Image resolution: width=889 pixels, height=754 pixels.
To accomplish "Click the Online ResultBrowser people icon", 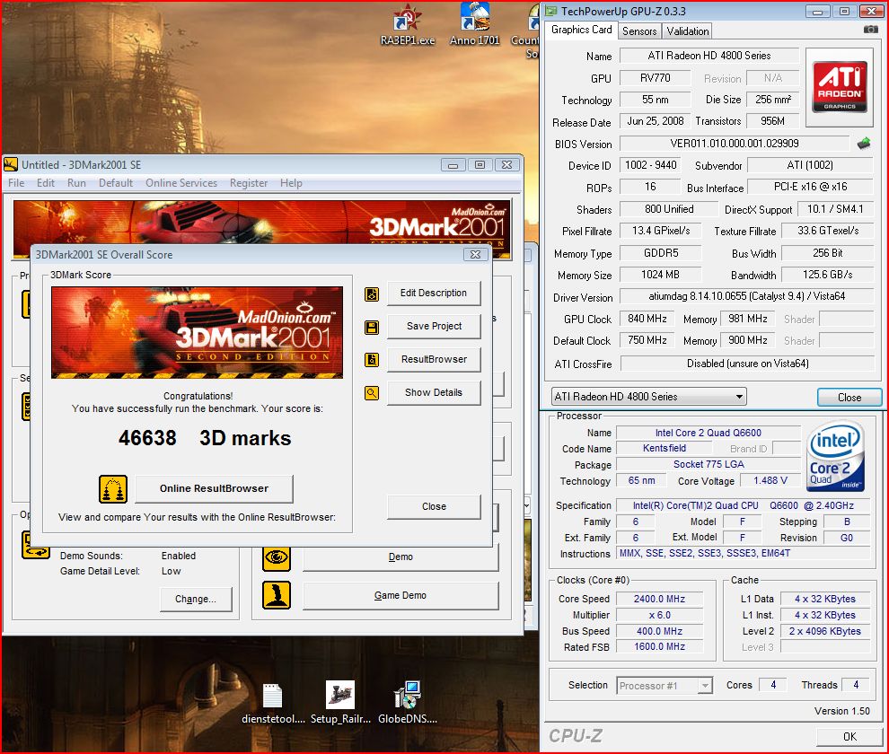I will point(113,489).
